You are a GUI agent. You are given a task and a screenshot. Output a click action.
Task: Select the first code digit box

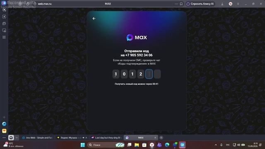click(116, 74)
